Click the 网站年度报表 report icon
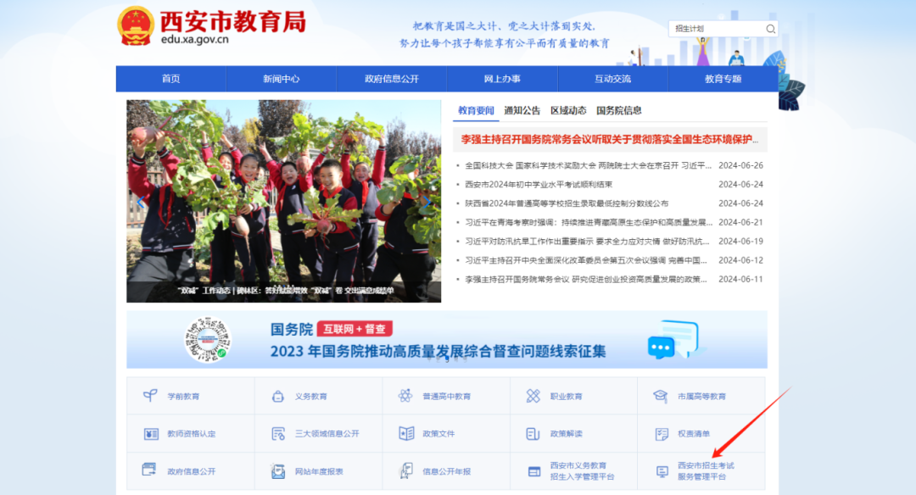916x495 pixels. click(276, 470)
